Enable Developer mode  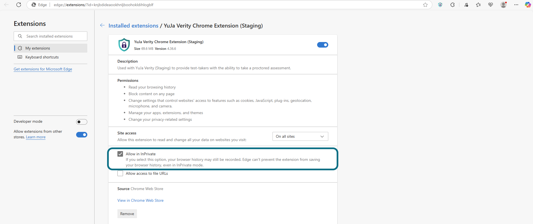click(x=82, y=122)
